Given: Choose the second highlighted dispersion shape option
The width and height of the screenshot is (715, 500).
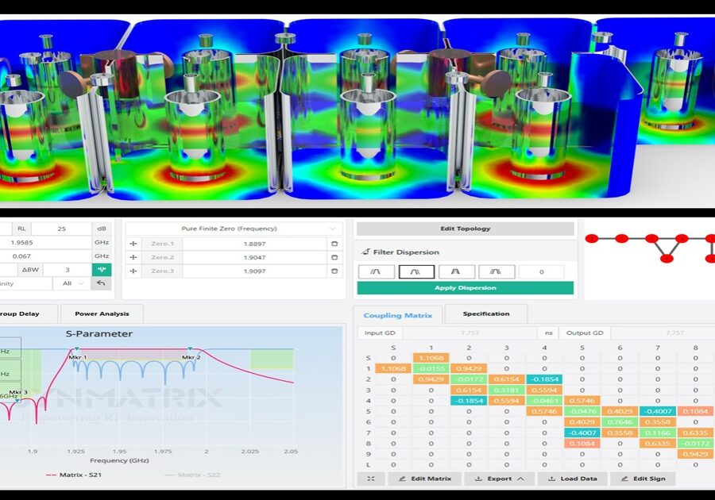Looking at the screenshot, I should [x=416, y=271].
